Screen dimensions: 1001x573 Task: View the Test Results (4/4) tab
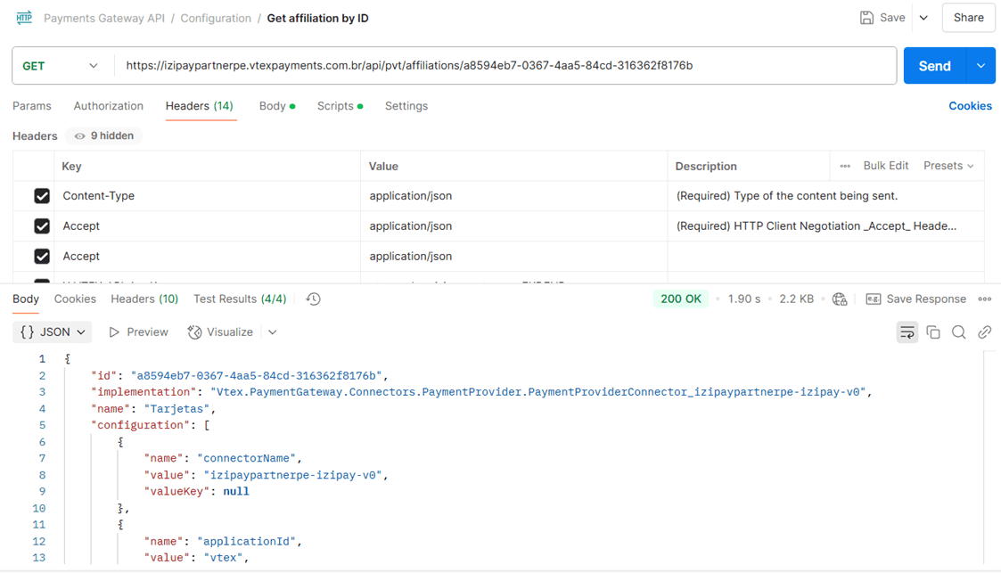[x=240, y=299]
